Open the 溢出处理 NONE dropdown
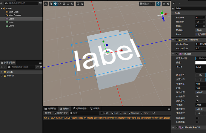Screen dimensions: 206x133 (x=201, y=92)
